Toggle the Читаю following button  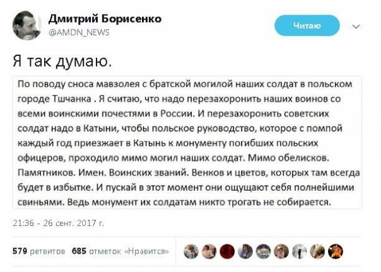[x=308, y=25]
